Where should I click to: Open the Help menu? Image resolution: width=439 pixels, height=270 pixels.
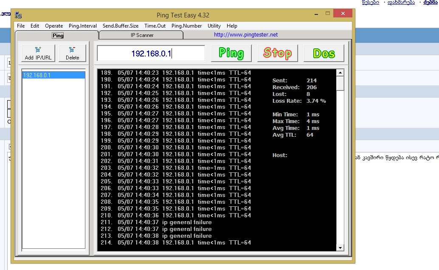[232, 26]
